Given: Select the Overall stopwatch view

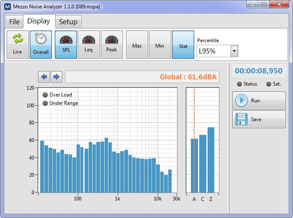Looking at the screenshot, I should (x=41, y=44).
